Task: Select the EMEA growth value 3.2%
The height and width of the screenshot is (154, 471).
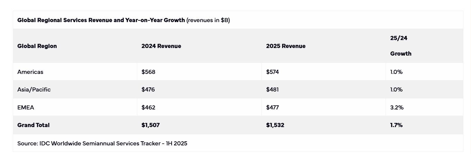Action: click(x=397, y=107)
